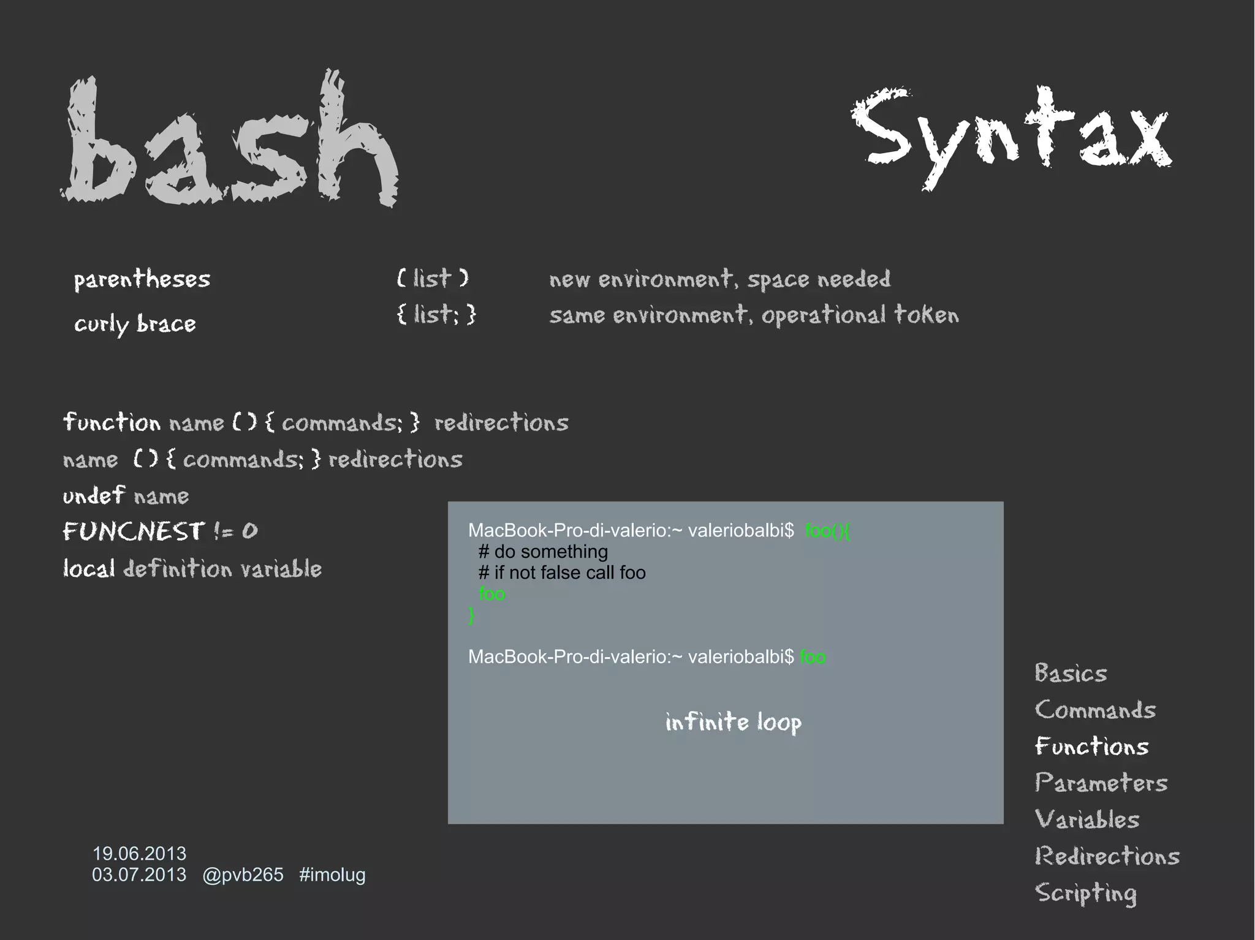Click the 'Syntax' heading
The height and width of the screenshot is (940, 1255).
pos(1012,137)
